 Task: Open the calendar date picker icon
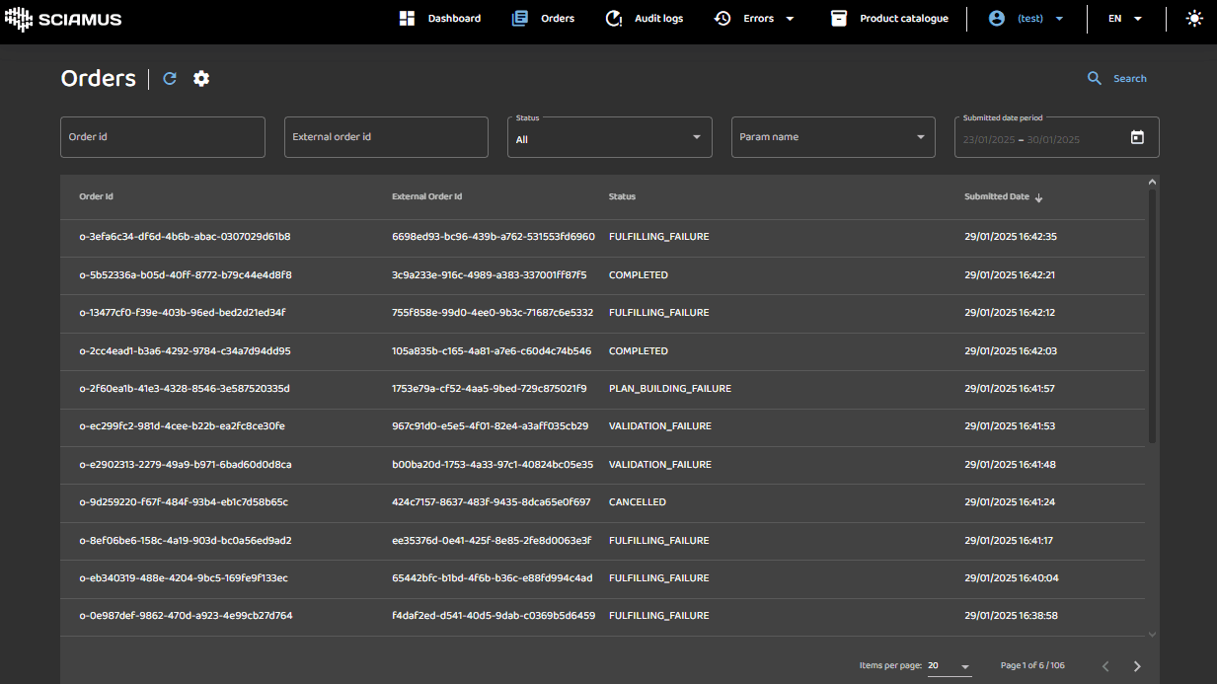[x=1137, y=138]
